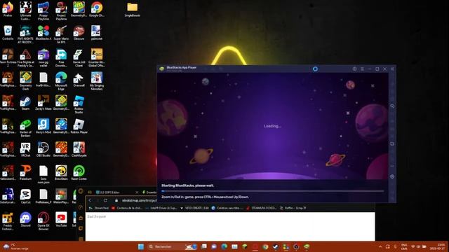Open Steam from the taskbar
The image size is (449, 252).
276,246
